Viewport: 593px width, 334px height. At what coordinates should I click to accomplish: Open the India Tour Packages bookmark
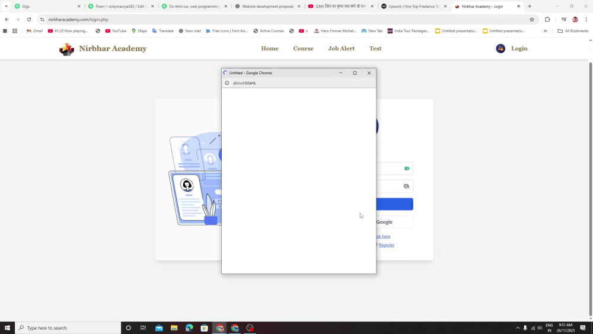[x=409, y=31]
